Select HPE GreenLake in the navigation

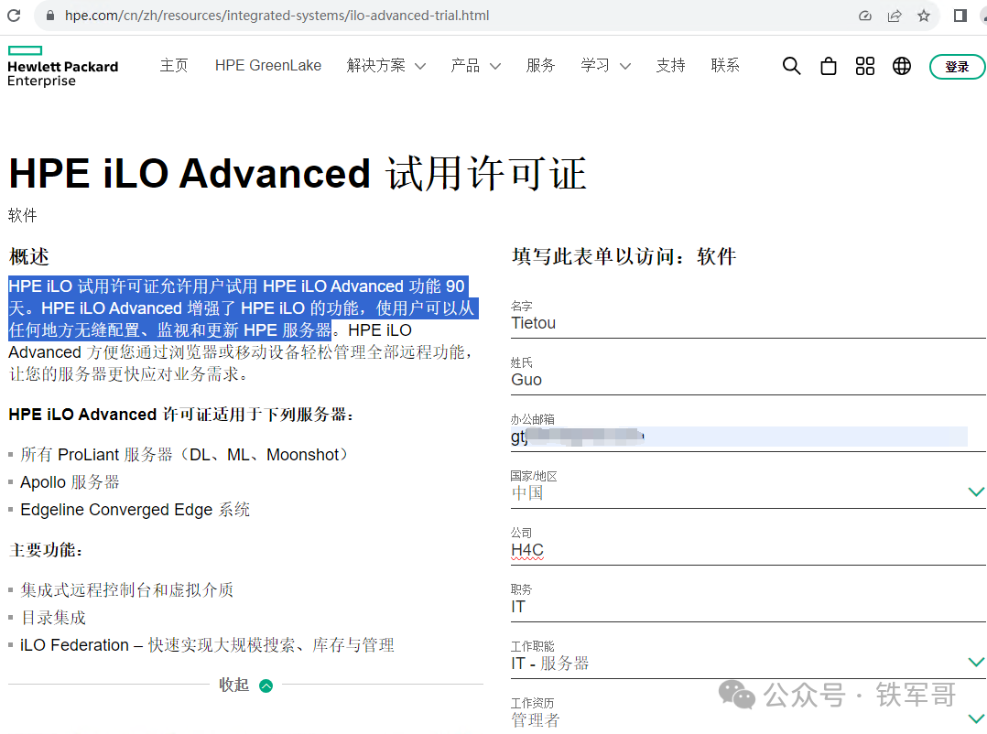[x=267, y=65]
